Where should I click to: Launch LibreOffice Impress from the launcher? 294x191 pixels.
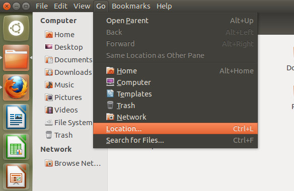(16, 176)
